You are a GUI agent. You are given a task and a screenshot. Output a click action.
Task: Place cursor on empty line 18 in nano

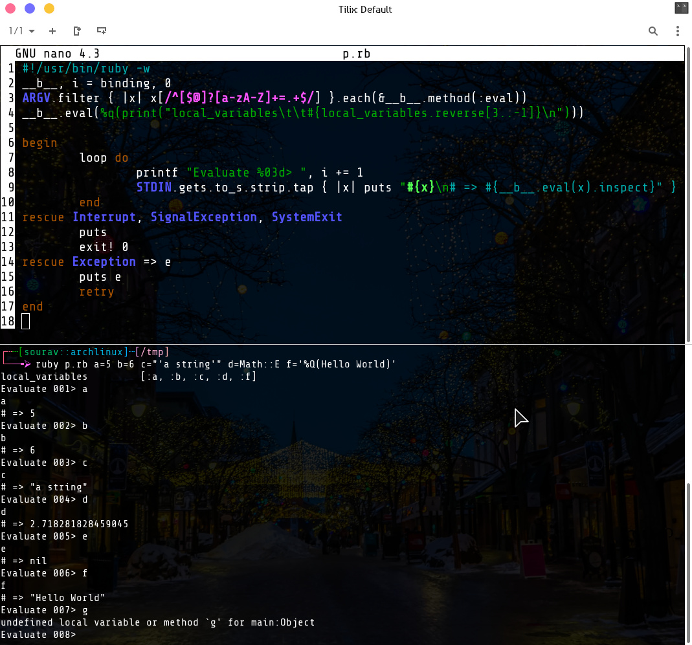click(x=26, y=322)
